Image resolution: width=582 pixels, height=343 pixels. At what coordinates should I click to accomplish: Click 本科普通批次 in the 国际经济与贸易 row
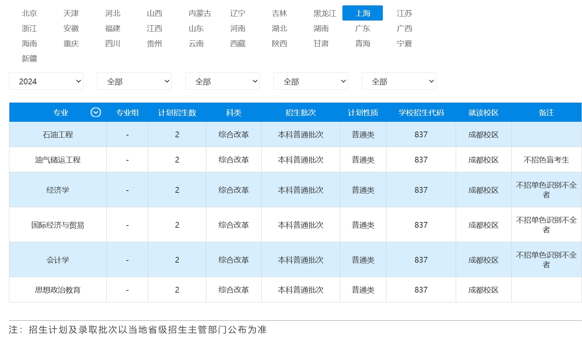(301, 225)
